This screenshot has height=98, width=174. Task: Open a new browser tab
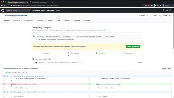[x=52, y=2]
